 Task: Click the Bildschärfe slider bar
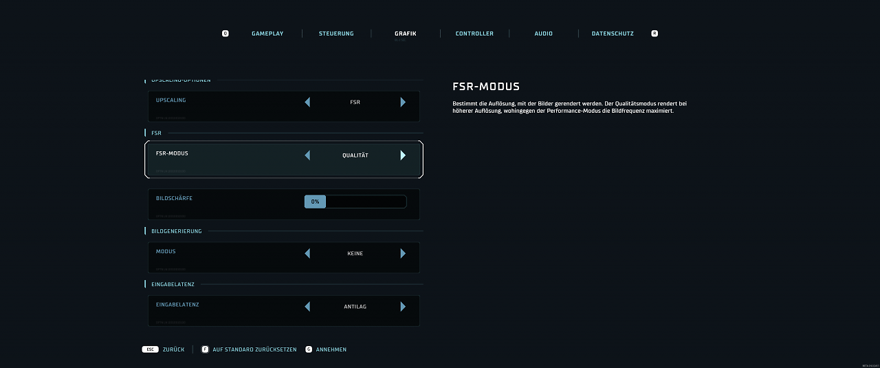tap(355, 202)
